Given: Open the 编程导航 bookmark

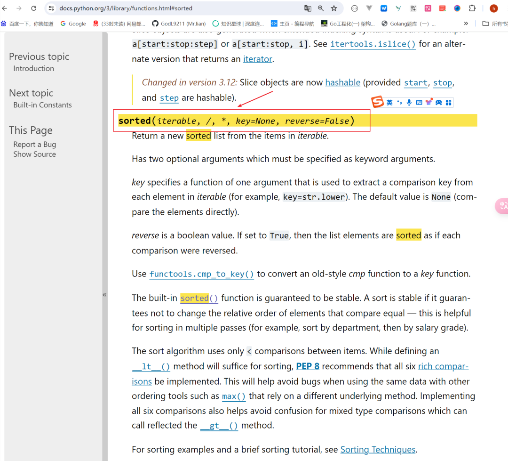Looking at the screenshot, I should (293, 24).
